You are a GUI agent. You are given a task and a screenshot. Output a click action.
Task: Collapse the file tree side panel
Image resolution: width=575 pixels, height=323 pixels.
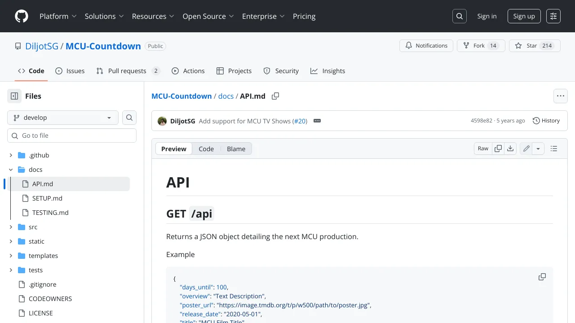click(x=14, y=96)
